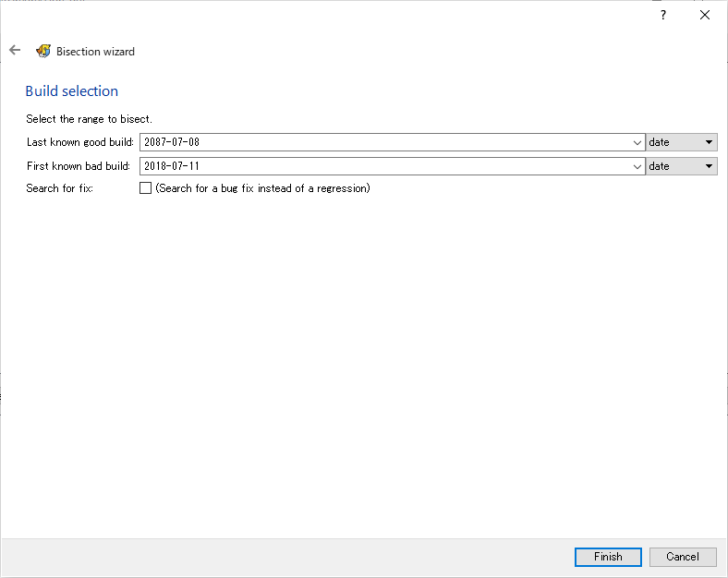Image resolution: width=728 pixels, height=578 pixels.
Task: Focus the 2018-07-11 bad build field
Action: click(385, 166)
